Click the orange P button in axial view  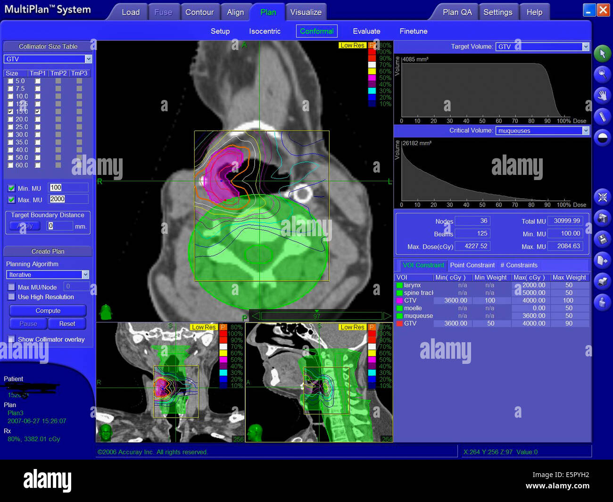click(x=372, y=45)
